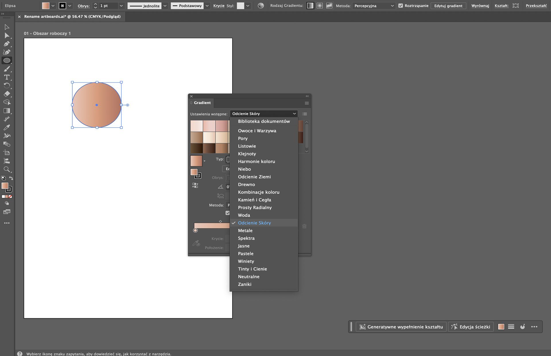Image resolution: width=551 pixels, height=356 pixels.
Task: Click the Edytuj gradient button
Action: tap(448, 5)
